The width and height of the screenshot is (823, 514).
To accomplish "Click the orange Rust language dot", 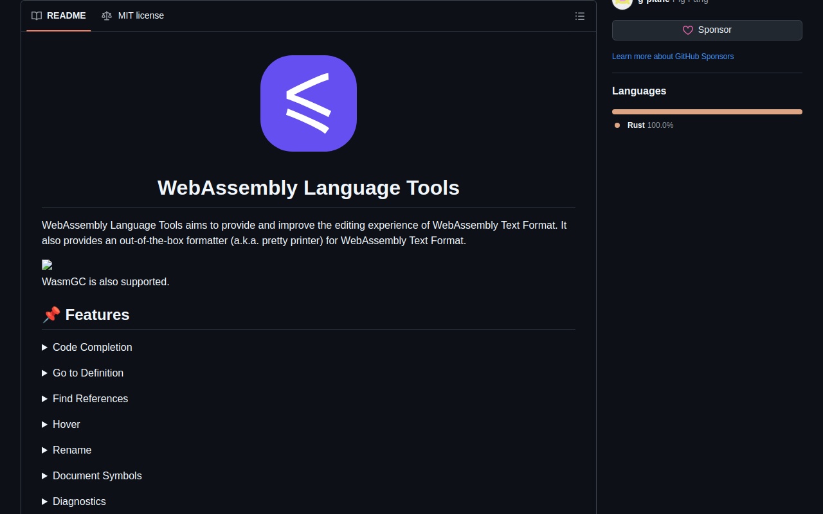I will [617, 125].
